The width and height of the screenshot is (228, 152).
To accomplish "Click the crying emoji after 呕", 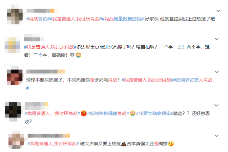I will (x=78, y=55).
